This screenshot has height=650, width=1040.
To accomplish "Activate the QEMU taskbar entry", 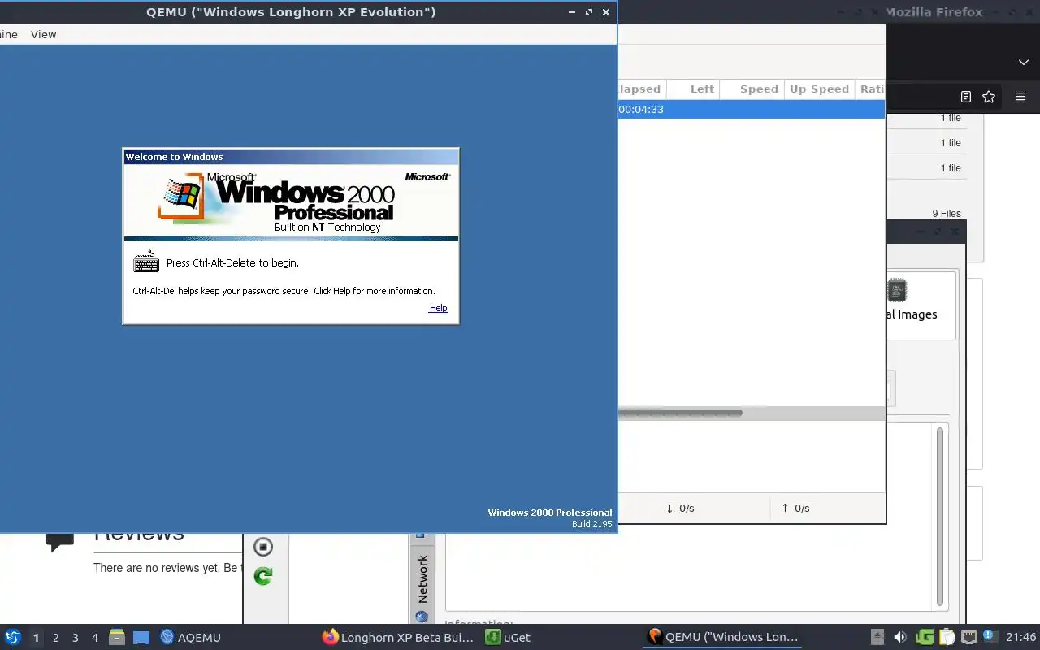I will 723,637.
